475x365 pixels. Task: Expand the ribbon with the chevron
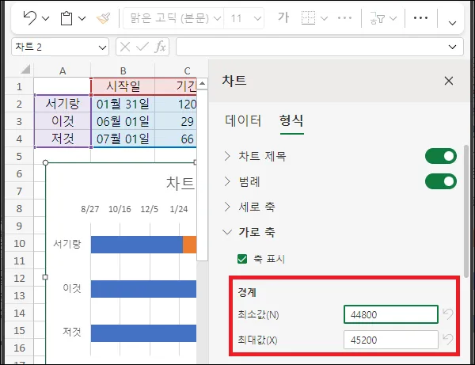click(452, 23)
